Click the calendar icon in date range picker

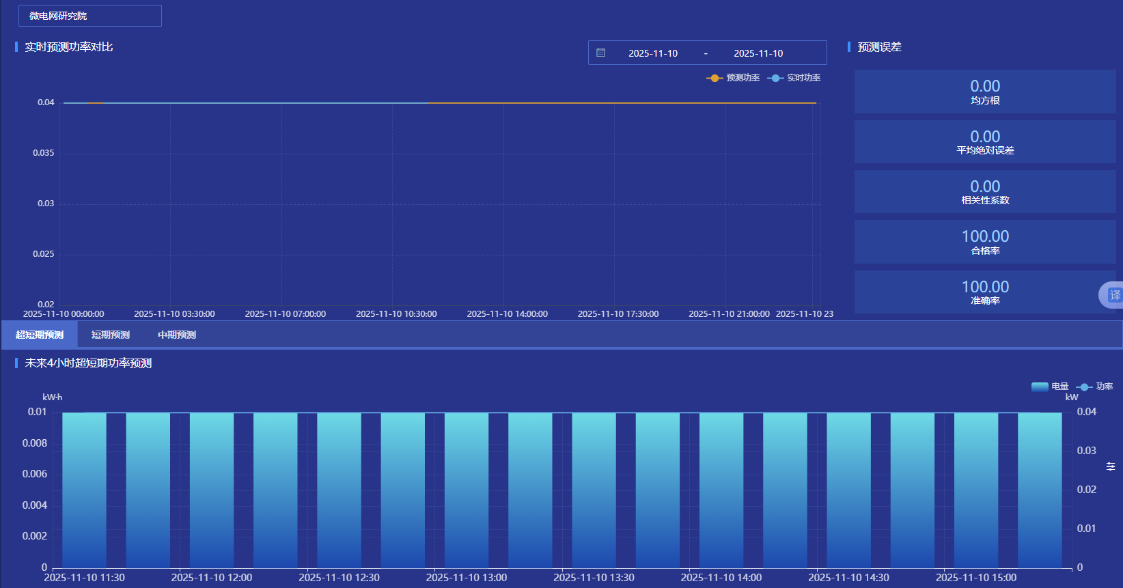point(601,53)
